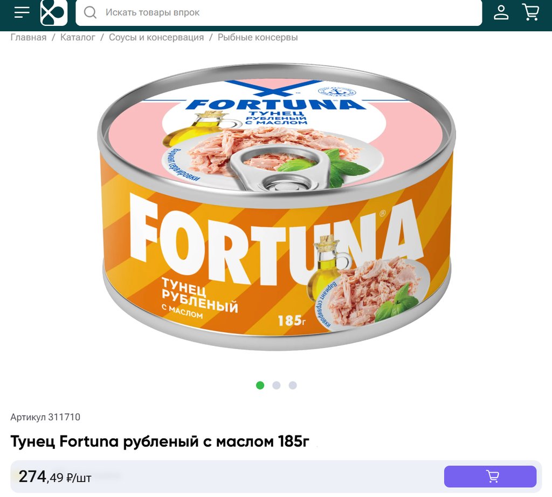Go to the 'Главная' breadcrumb
The image size is (552, 497).
click(29, 37)
